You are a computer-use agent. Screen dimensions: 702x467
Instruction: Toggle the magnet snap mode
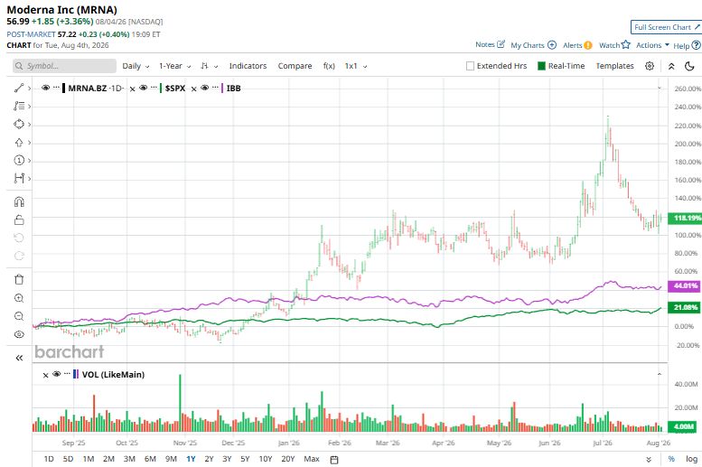point(19,202)
